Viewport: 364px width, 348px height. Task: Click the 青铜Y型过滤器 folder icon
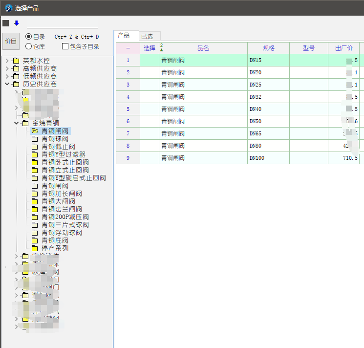pyautogui.click(x=34, y=154)
